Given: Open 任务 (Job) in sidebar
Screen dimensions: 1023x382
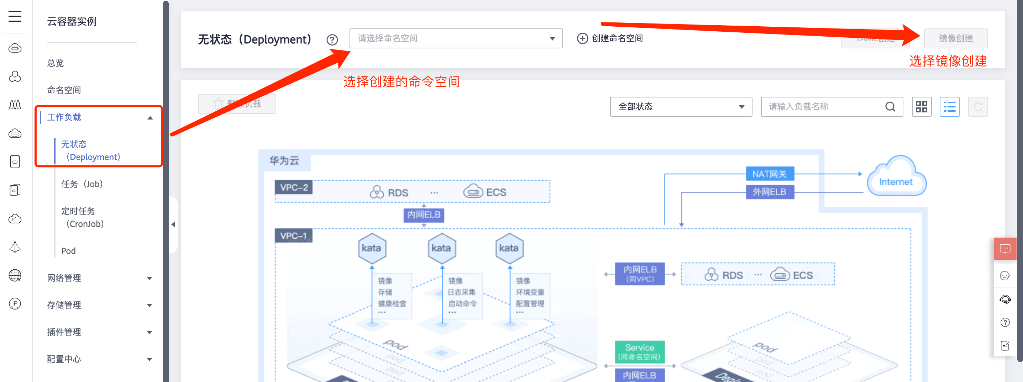Looking at the screenshot, I should pos(82,184).
